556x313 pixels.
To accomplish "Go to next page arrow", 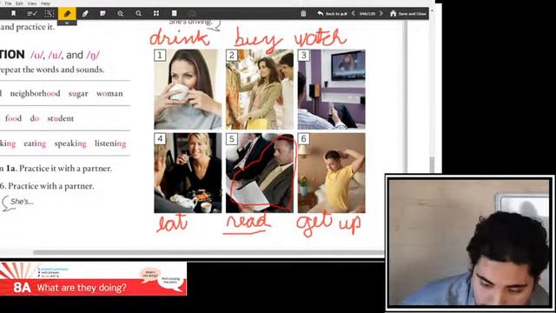I will point(381,14).
